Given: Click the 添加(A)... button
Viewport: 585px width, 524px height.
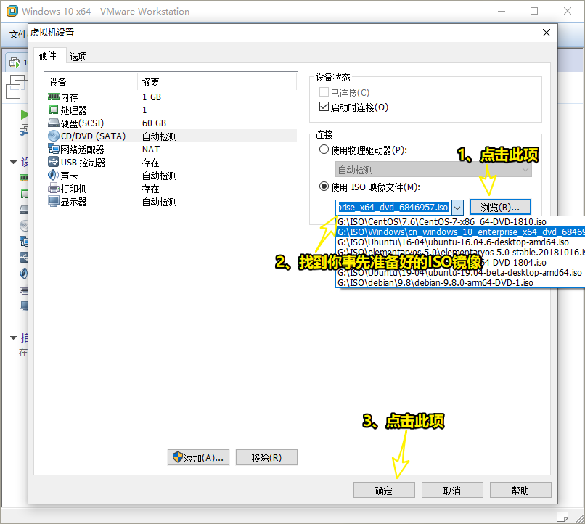Looking at the screenshot, I should 198,458.
